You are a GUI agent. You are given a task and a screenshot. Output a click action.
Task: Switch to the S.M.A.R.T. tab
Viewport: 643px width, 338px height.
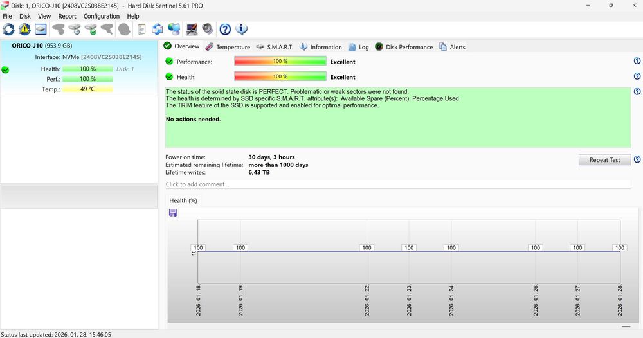275,47
